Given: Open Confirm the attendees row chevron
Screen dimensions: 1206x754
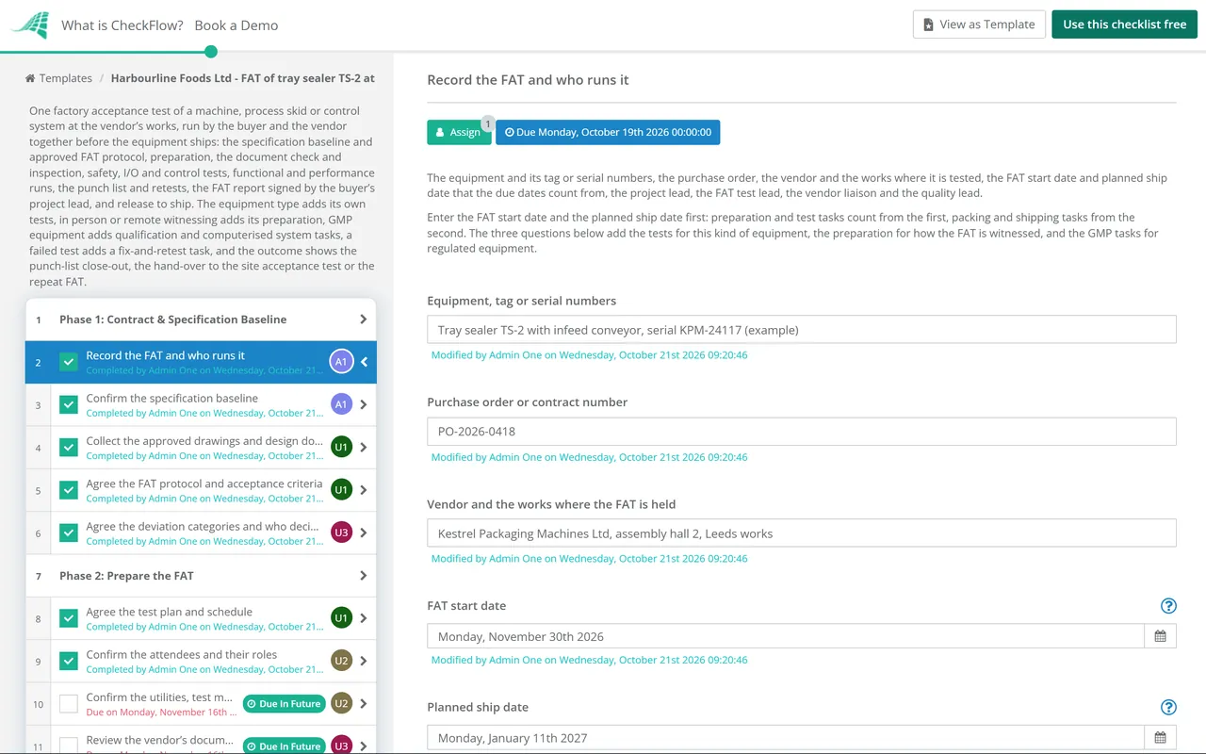Looking at the screenshot, I should click(x=365, y=661).
